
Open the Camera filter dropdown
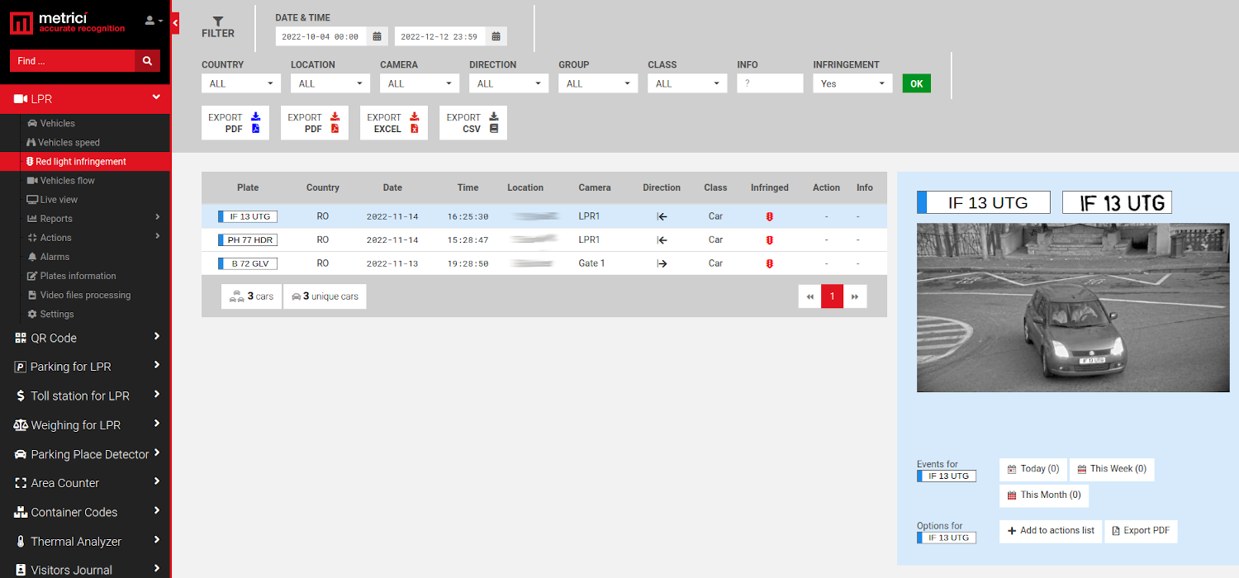(419, 83)
